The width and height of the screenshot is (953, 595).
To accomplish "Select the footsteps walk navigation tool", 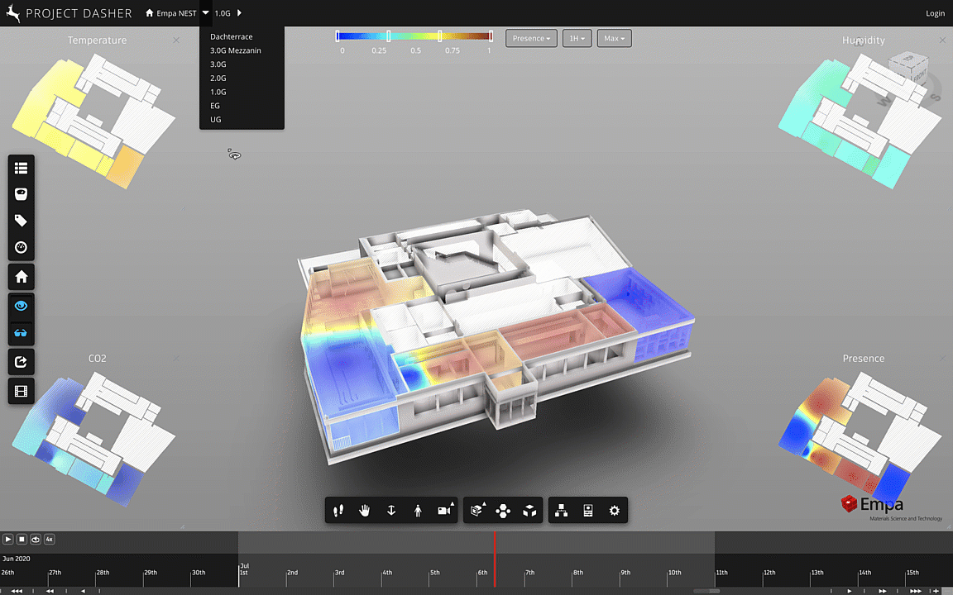I will 338,511.
